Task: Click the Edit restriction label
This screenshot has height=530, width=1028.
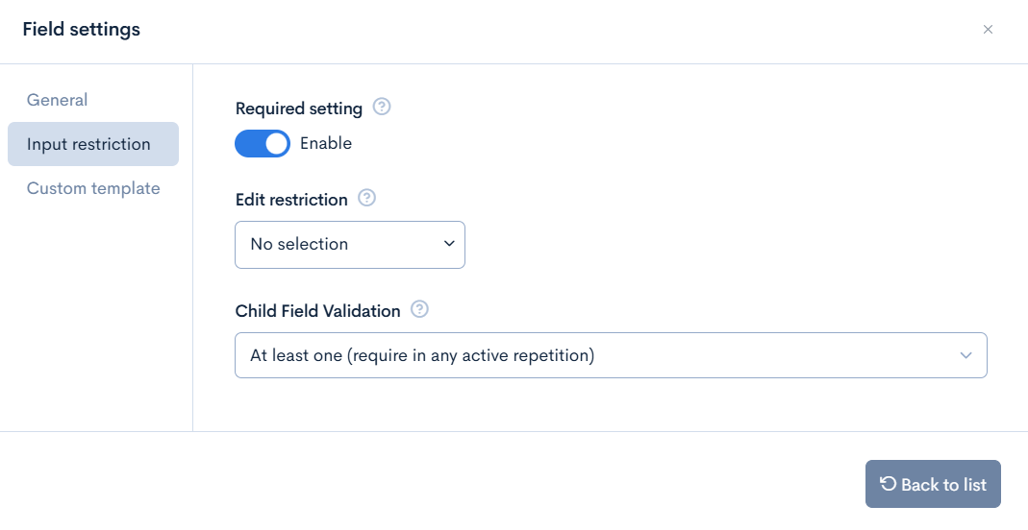Action: (291, 200)
